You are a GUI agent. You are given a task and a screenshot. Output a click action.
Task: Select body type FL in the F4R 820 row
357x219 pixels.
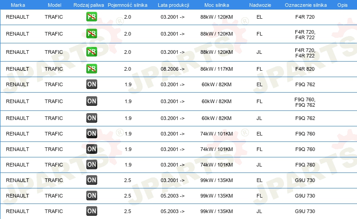[259, 69]
